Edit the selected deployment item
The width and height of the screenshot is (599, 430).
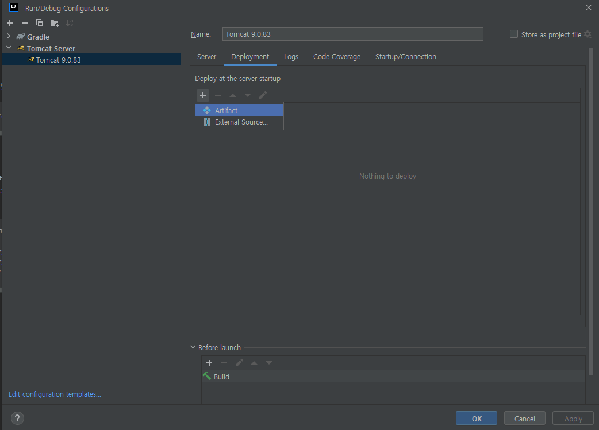(x=263, y=95)
